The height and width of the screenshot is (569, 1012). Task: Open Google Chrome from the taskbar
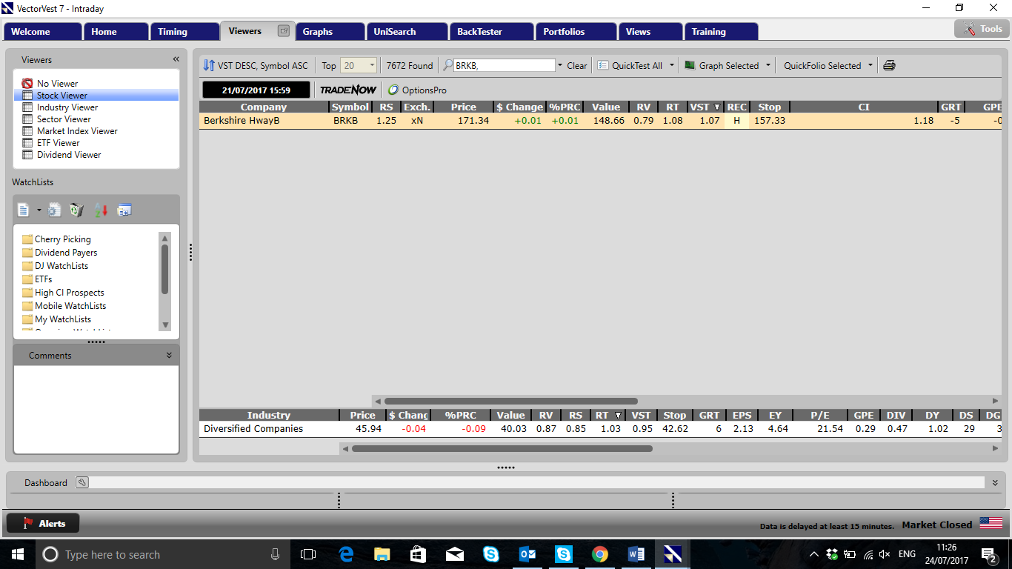[600, 554]
